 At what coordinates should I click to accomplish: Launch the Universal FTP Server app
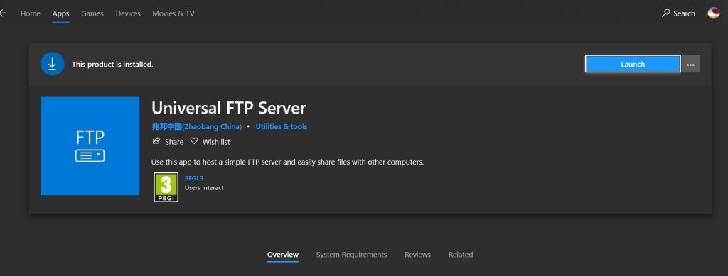(x=633, y=64)
